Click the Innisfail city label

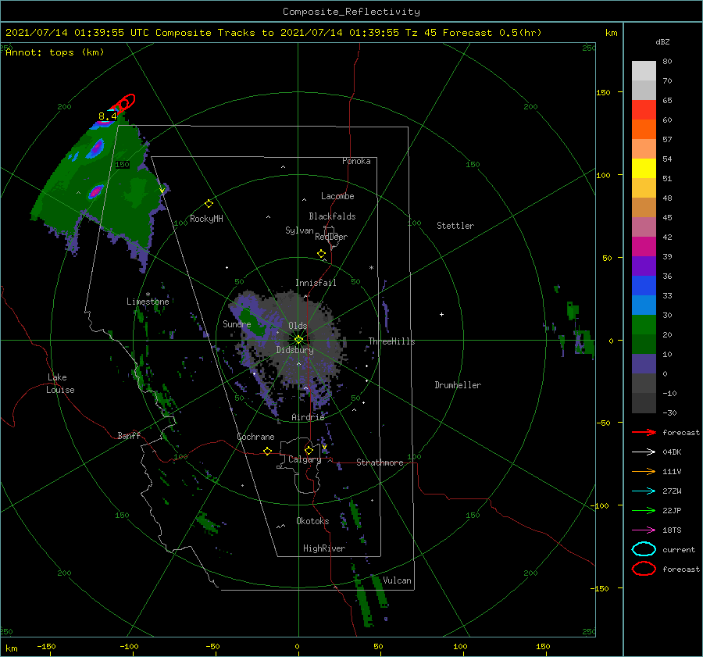click(x=316, y=283)
